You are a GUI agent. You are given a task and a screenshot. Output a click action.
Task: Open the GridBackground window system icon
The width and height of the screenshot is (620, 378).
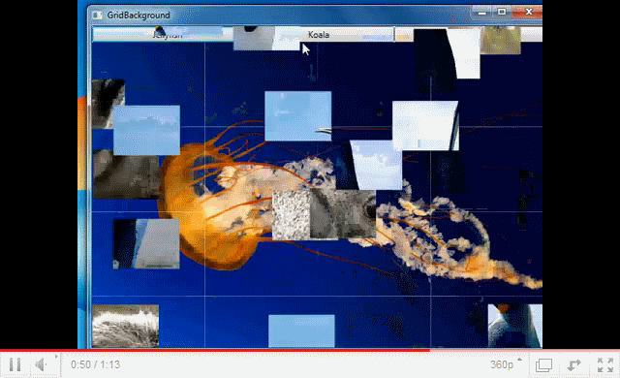[97, 16]
